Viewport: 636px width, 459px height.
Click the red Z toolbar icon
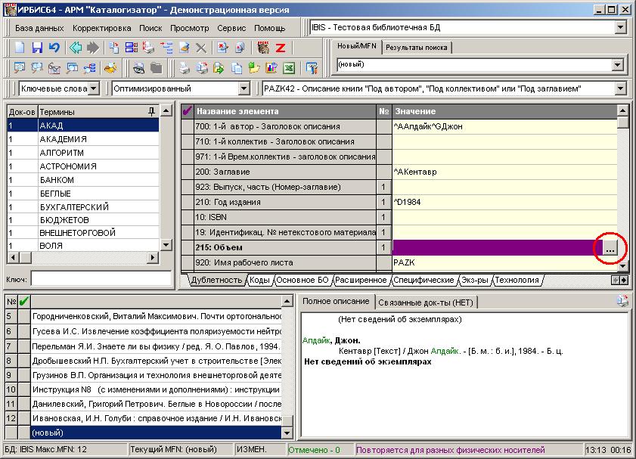(x=280, y=48)
